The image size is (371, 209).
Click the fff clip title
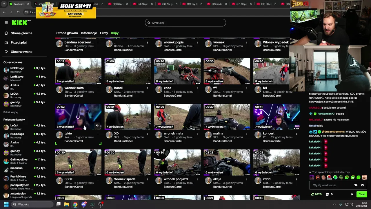tap(215, 88)
